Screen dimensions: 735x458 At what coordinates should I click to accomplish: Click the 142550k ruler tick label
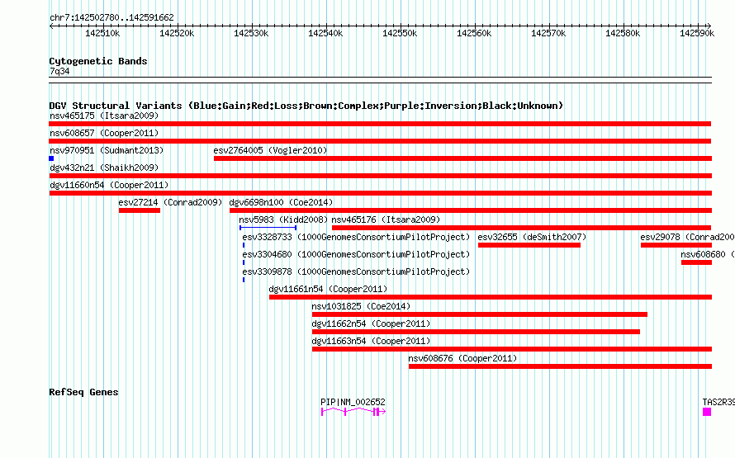(x=400, y=33)
